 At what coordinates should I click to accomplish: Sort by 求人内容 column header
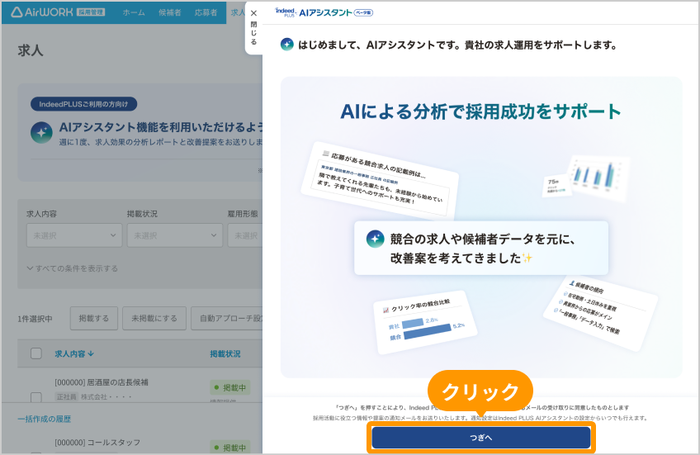pos(74,353)
